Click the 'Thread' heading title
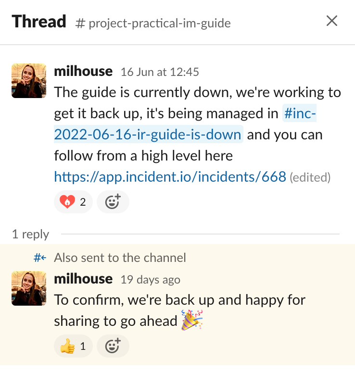This screenshot has height=371, width=355. click(x=39, y=21)
